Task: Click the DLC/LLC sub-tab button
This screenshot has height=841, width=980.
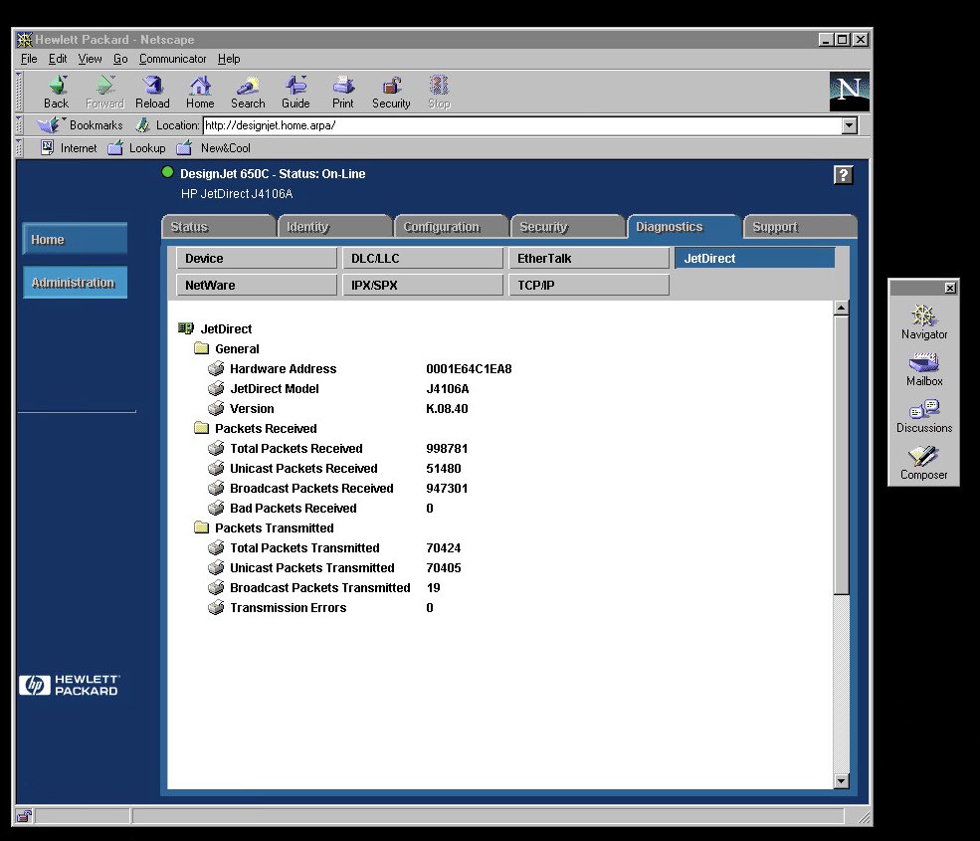Action: (x=423, y=258)
